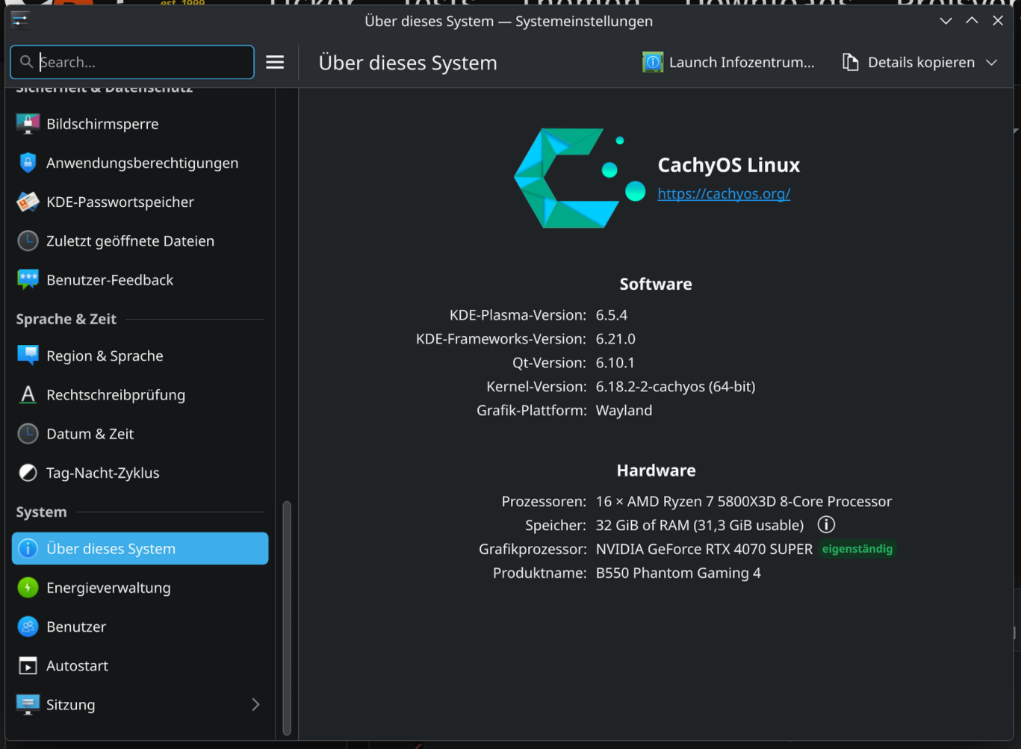Image resolution: width=1021 pixels, height=749 pixels.
Task: Click the Energieverwaltung green bolt icon
Action: point(28,588)
